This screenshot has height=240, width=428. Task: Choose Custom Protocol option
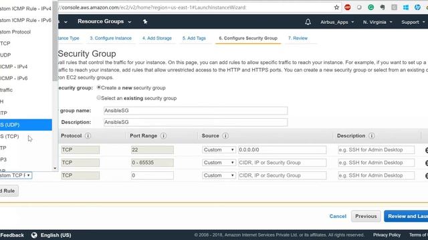click(26, 32)
